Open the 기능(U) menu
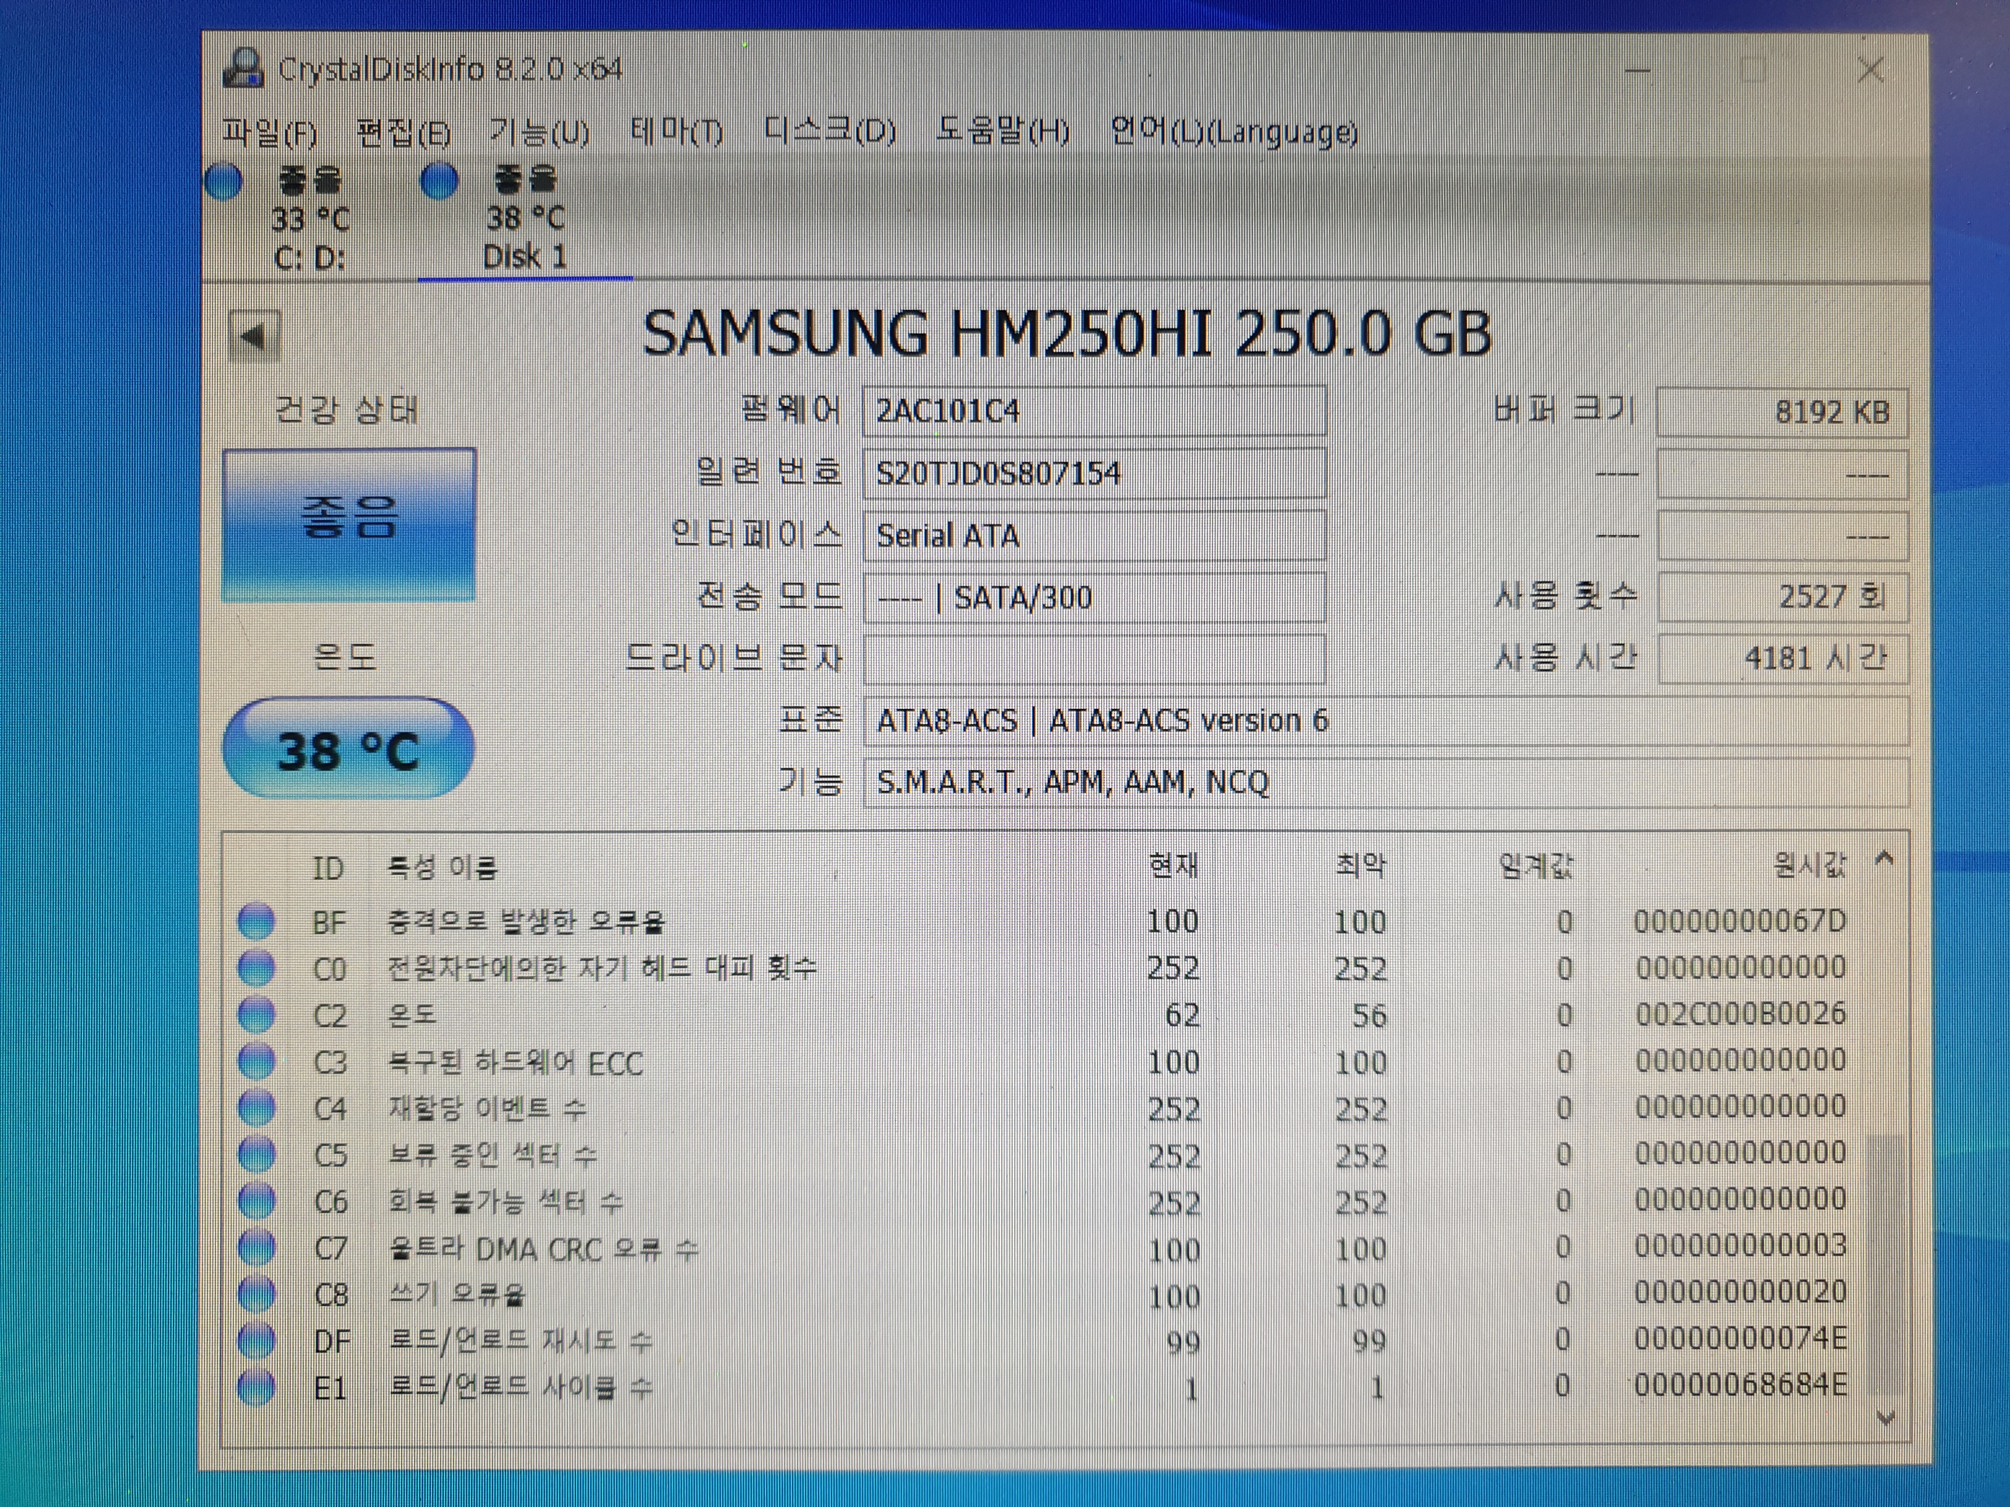This screenshot has width=2010, height=1507. point(539,133)
